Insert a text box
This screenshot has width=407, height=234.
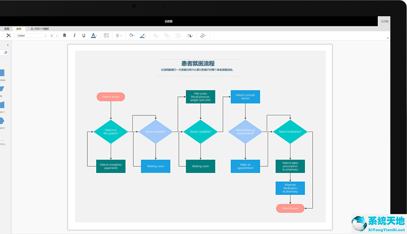(106, 36)
